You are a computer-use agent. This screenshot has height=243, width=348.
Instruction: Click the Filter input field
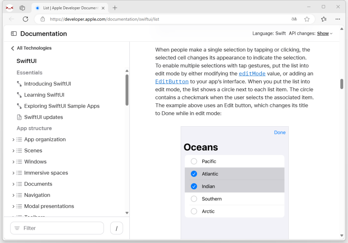(x=57, y=228)
